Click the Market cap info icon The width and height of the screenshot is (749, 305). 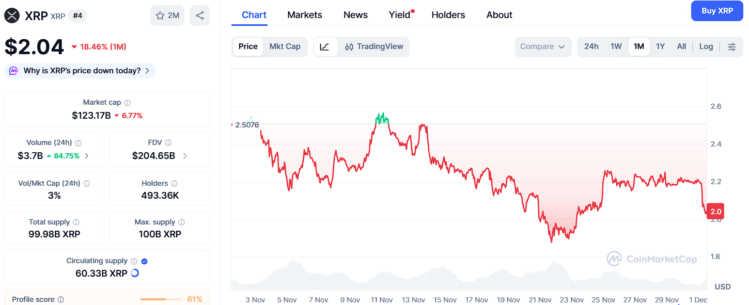coord(128,102)
